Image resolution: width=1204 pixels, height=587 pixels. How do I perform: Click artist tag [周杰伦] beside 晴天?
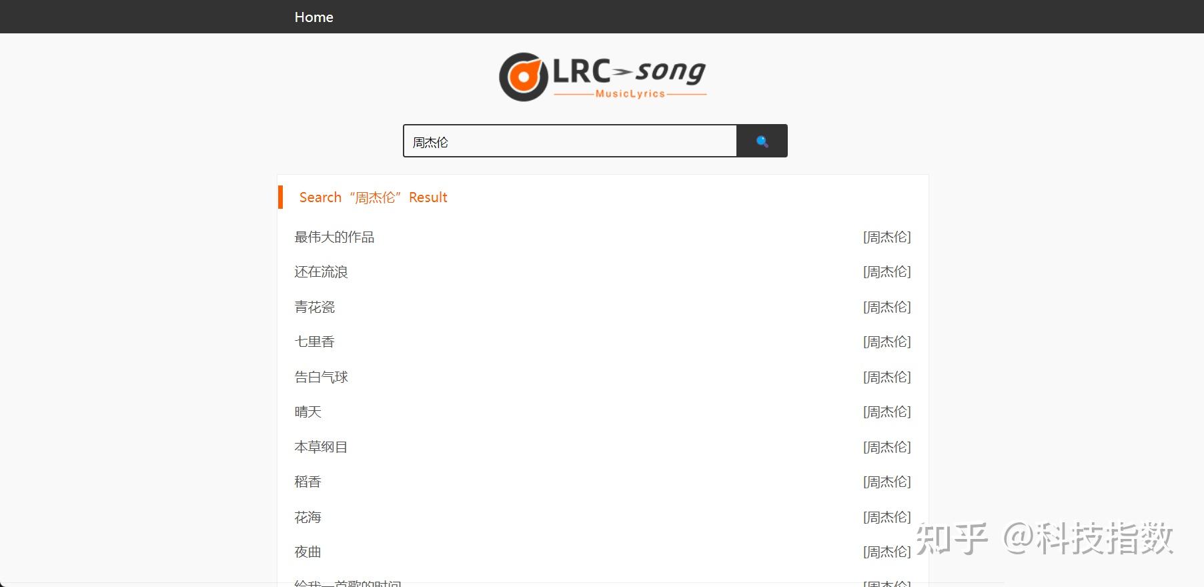pyautogui.click(x=886, y=412)
